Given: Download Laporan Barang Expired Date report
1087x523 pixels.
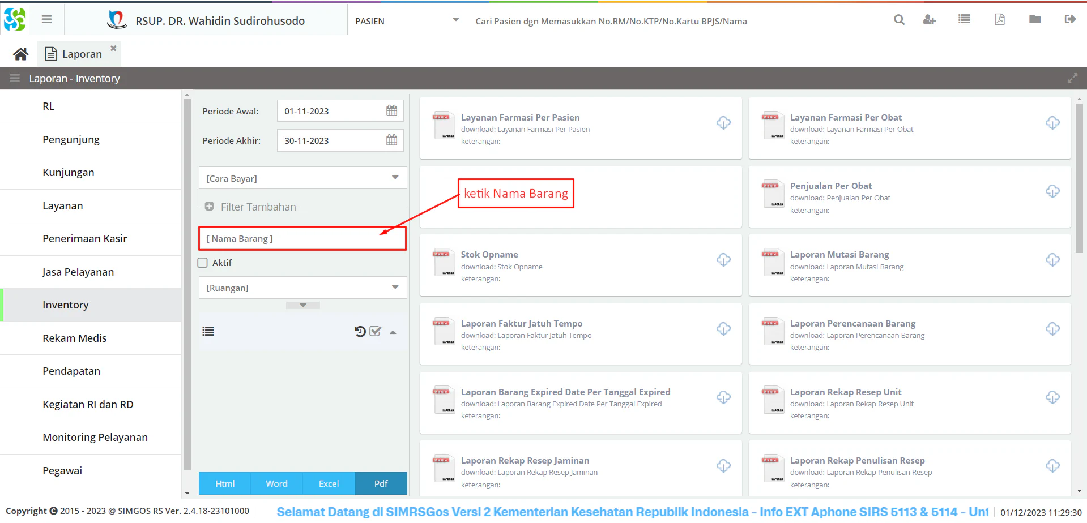Looking at the screenshot, I should (723, 397).
